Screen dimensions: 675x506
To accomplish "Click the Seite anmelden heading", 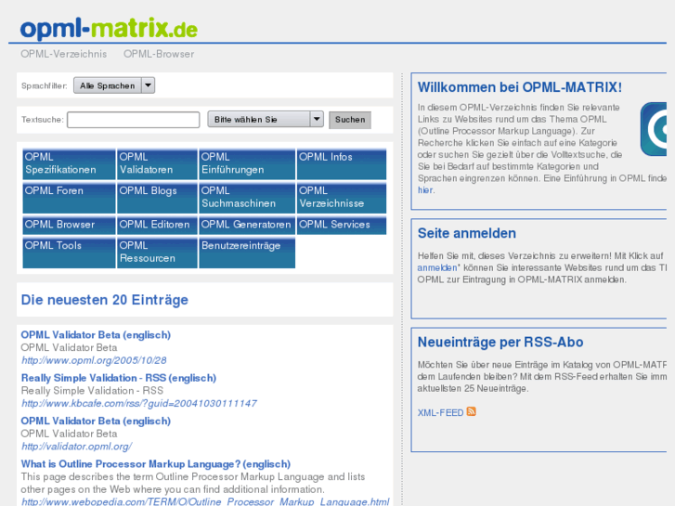I will click(467, 233).
